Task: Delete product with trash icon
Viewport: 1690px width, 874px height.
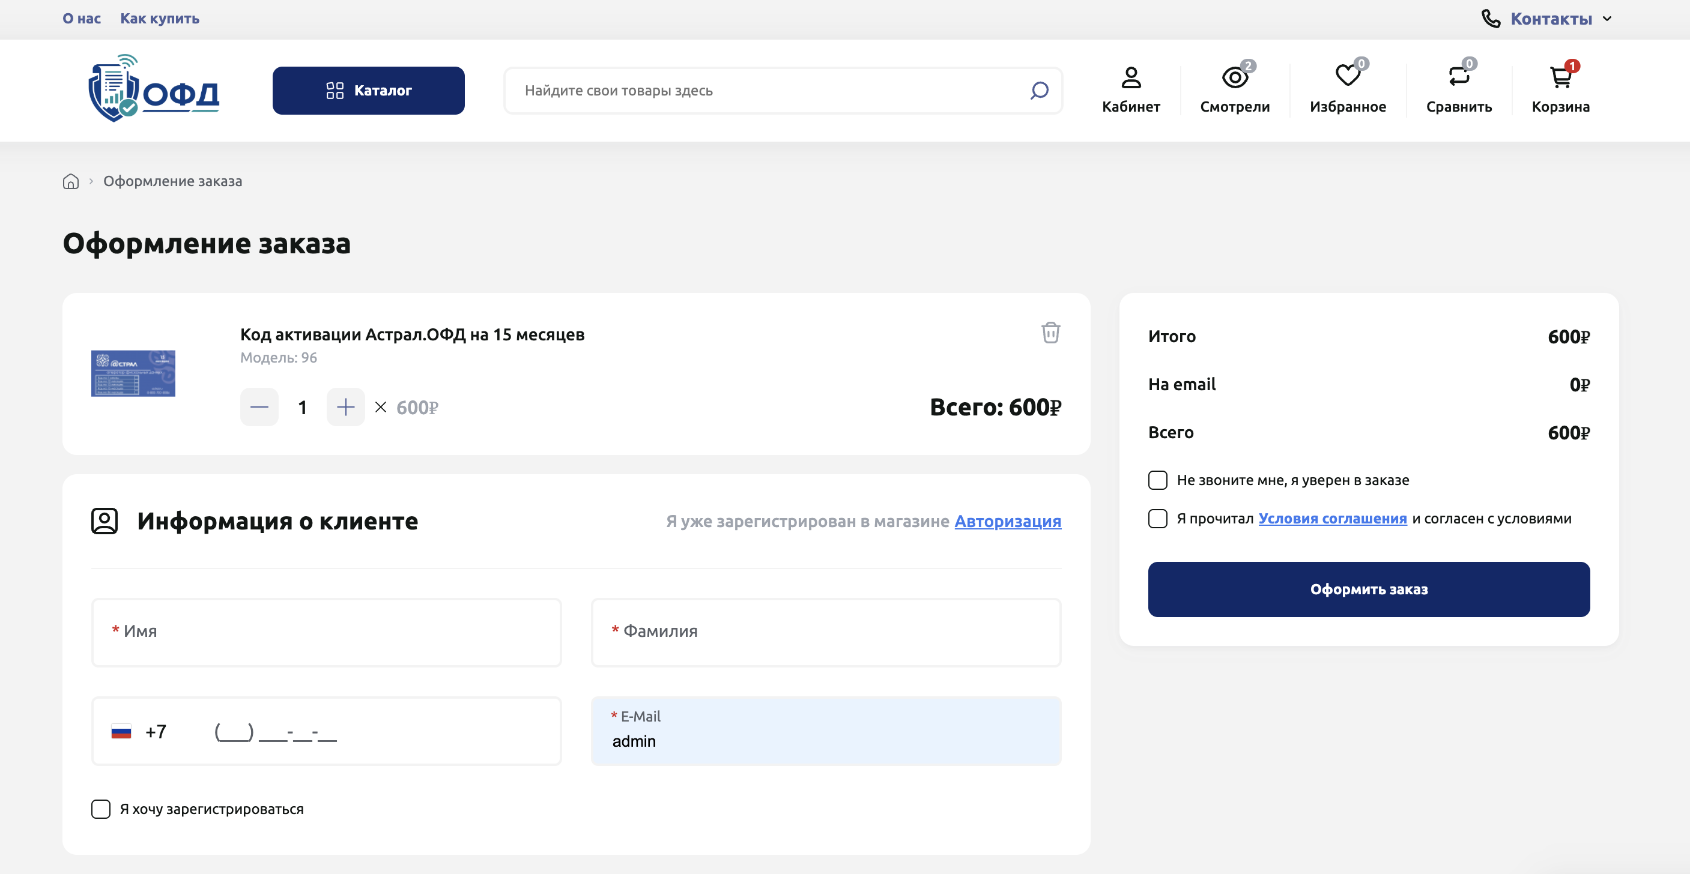Action: pos(1050,333)
